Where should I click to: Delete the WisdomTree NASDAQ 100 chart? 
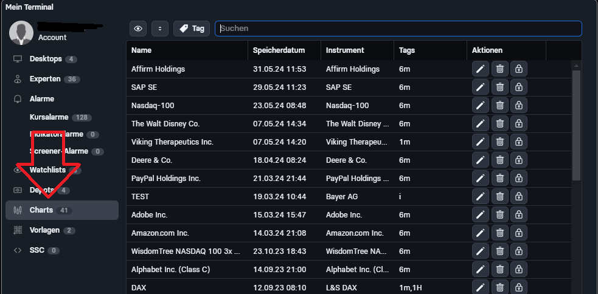click(499, 251)
